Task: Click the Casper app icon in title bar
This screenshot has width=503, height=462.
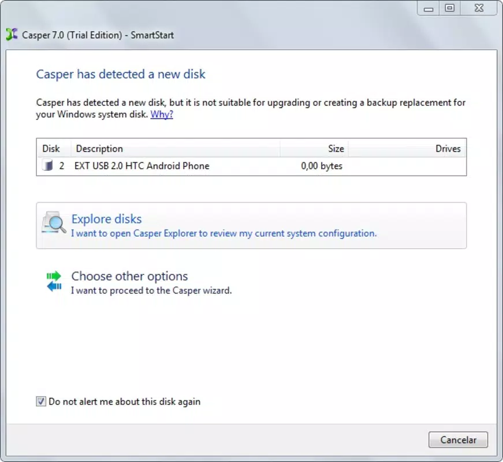Action: point(12,35)
